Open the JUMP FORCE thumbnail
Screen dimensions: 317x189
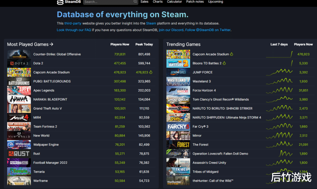point(178,72)
